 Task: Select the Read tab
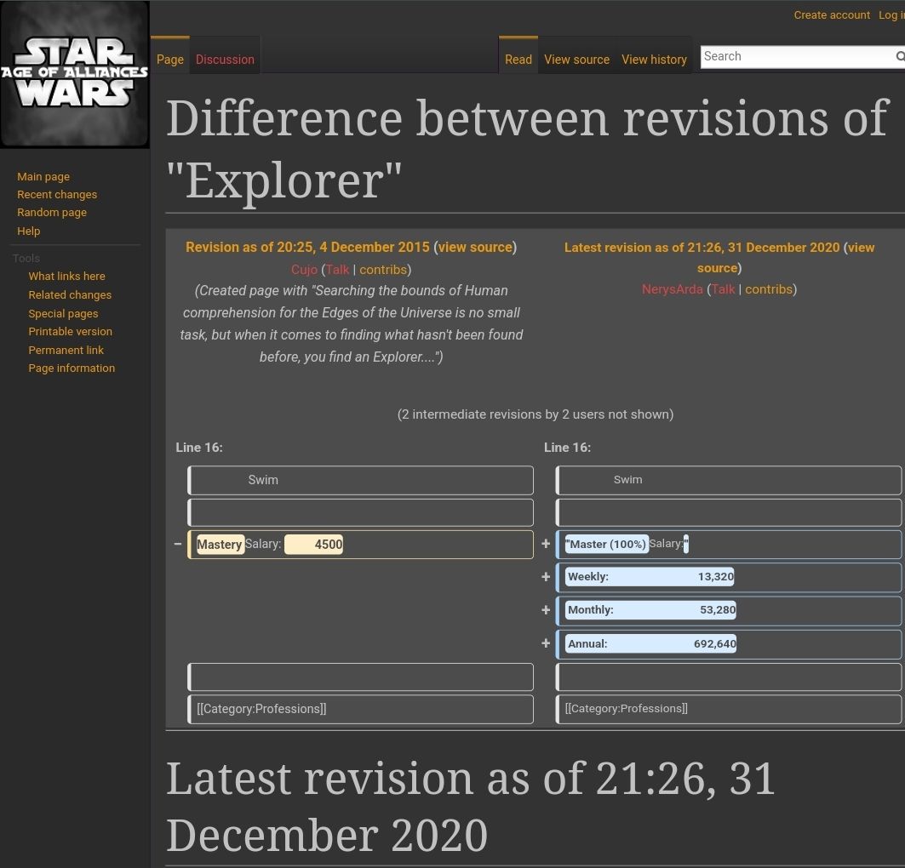518,60
